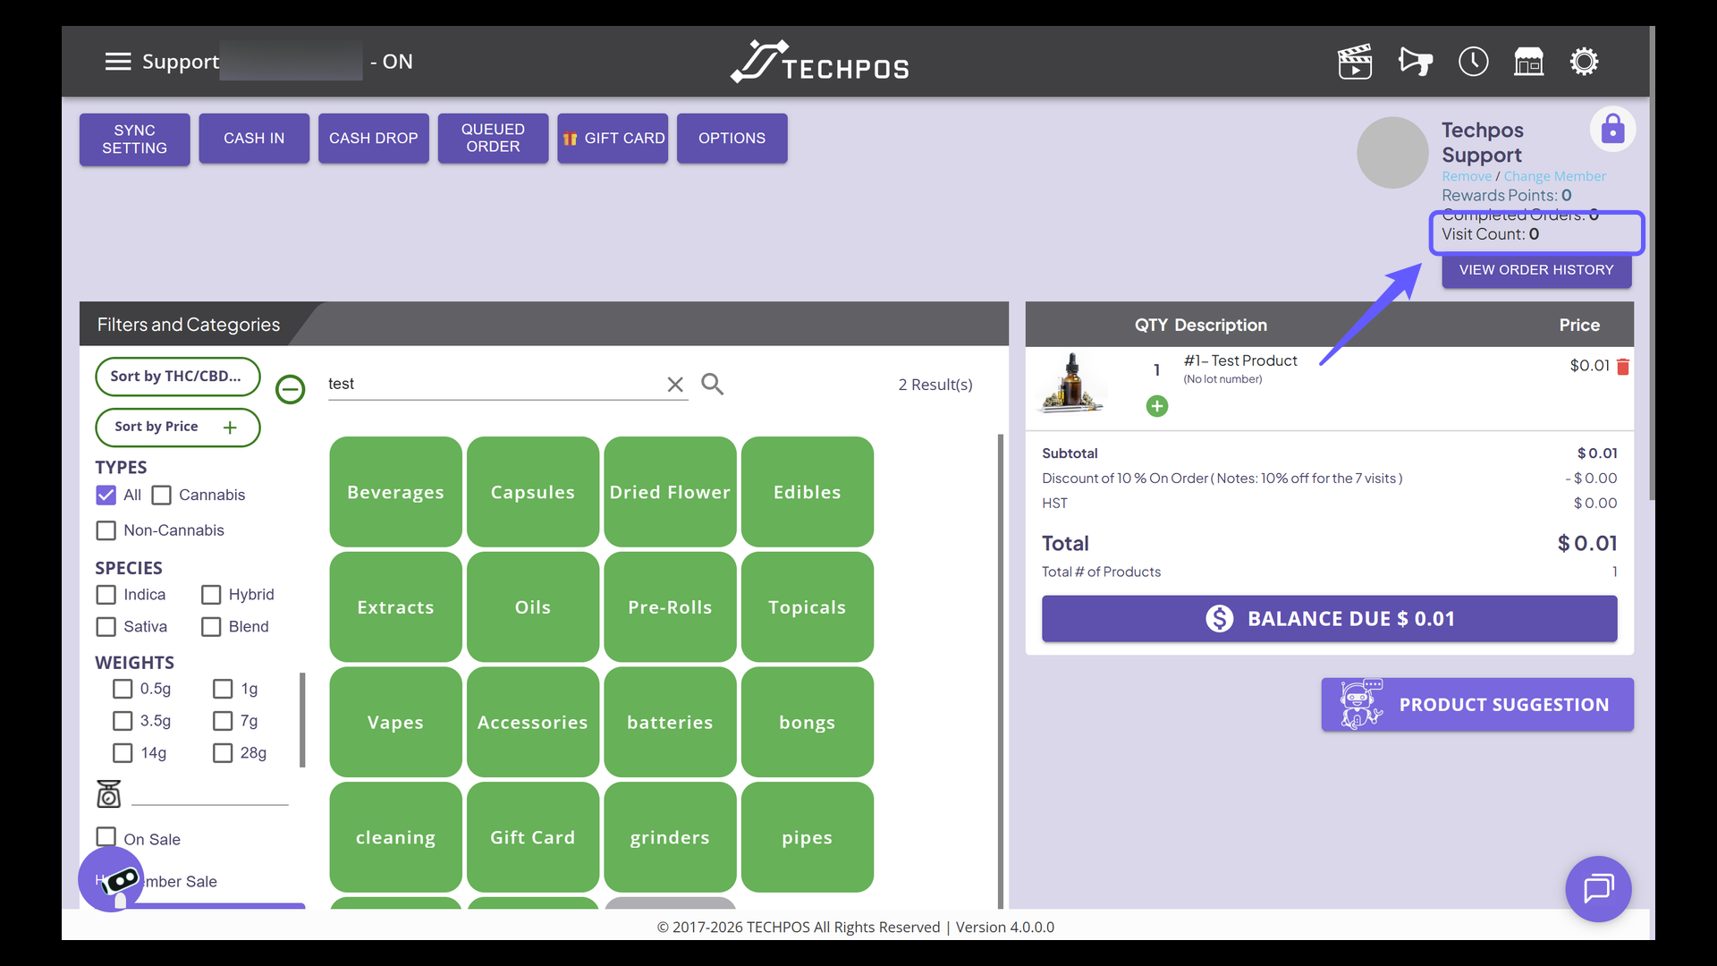This screenshot has width=1717, height=966.
Task: Click VIEW ORDER HISTORY button
Action: (1536, 269)
